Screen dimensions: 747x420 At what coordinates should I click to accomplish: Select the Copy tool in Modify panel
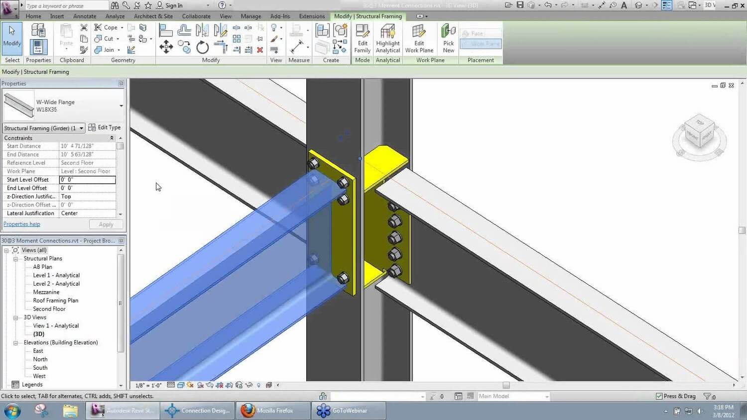click(x=184, y=48)
